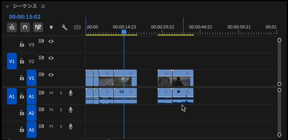Click the 00:00:15:02 playhead timecode
Screen dimensions: 288x140
click(25, 17)
